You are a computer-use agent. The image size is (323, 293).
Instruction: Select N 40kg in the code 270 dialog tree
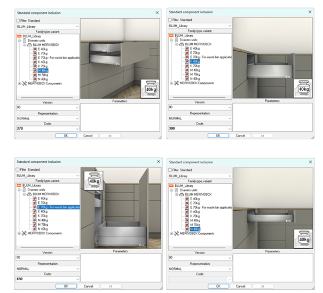[43, 79]
